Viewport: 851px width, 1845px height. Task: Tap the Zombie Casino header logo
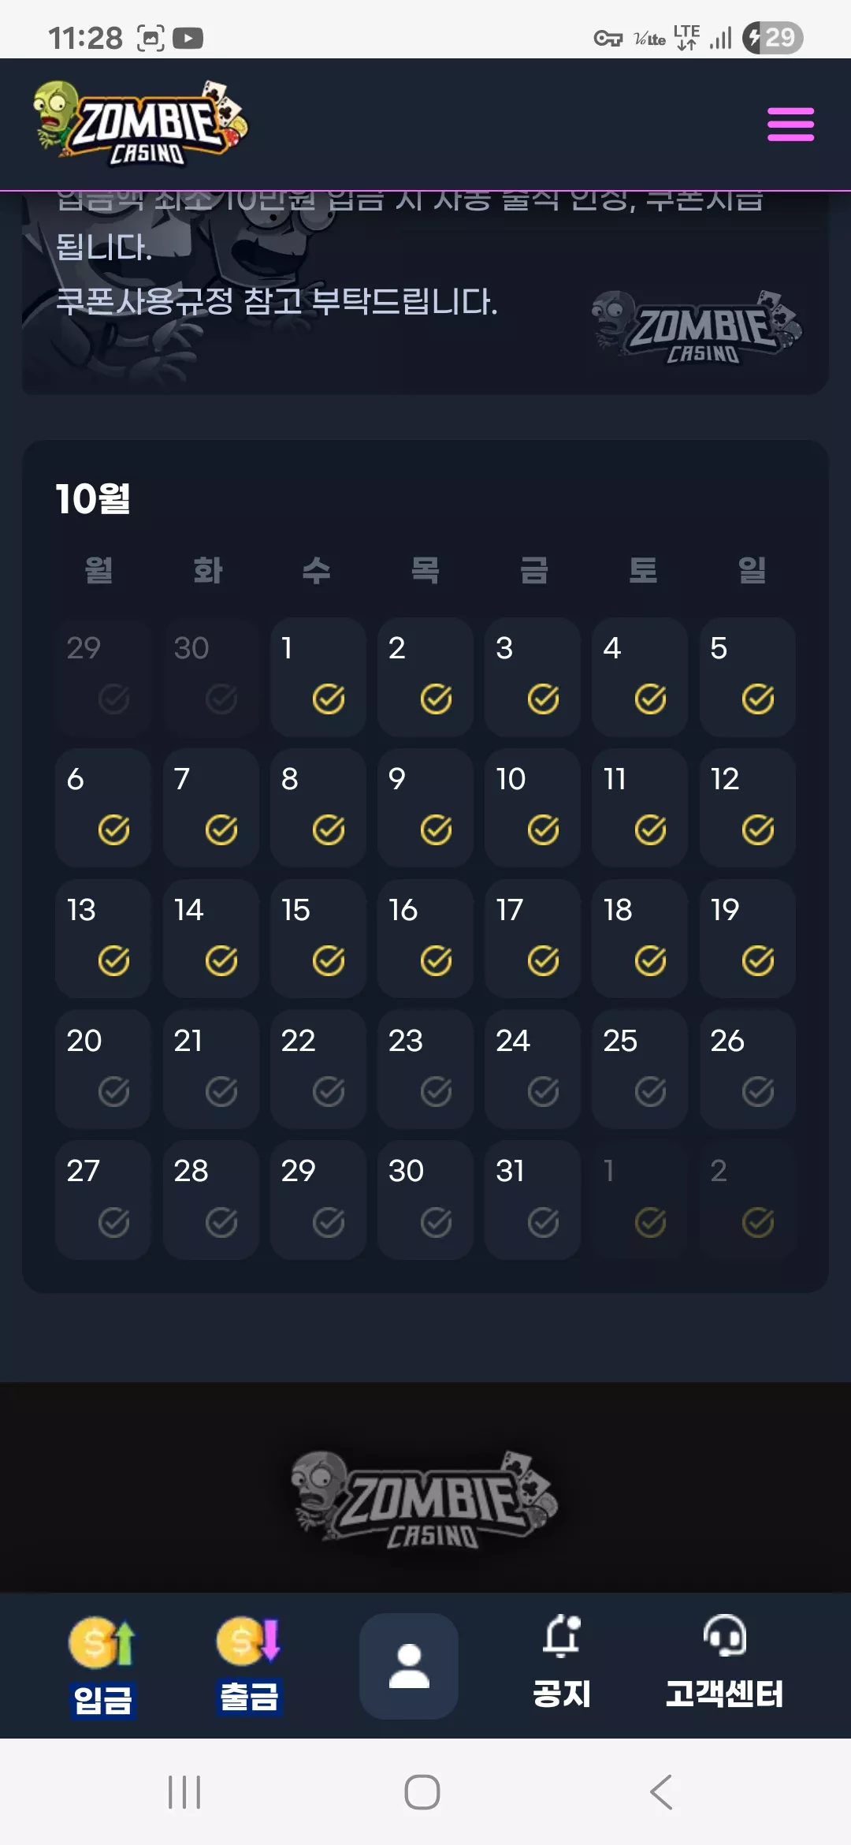(x=140, y=124)
